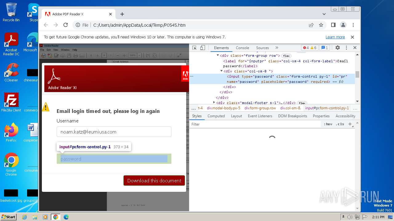Switch to the Sources tab

point(263,48)
